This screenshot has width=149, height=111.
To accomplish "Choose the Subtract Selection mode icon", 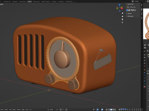I will point(131,10).
